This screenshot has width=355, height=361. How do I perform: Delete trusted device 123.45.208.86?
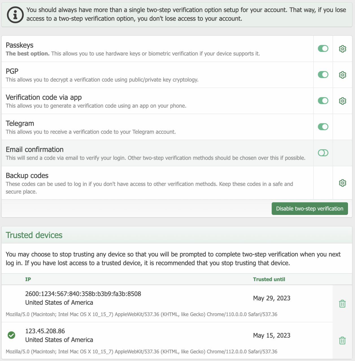(342, 341)
